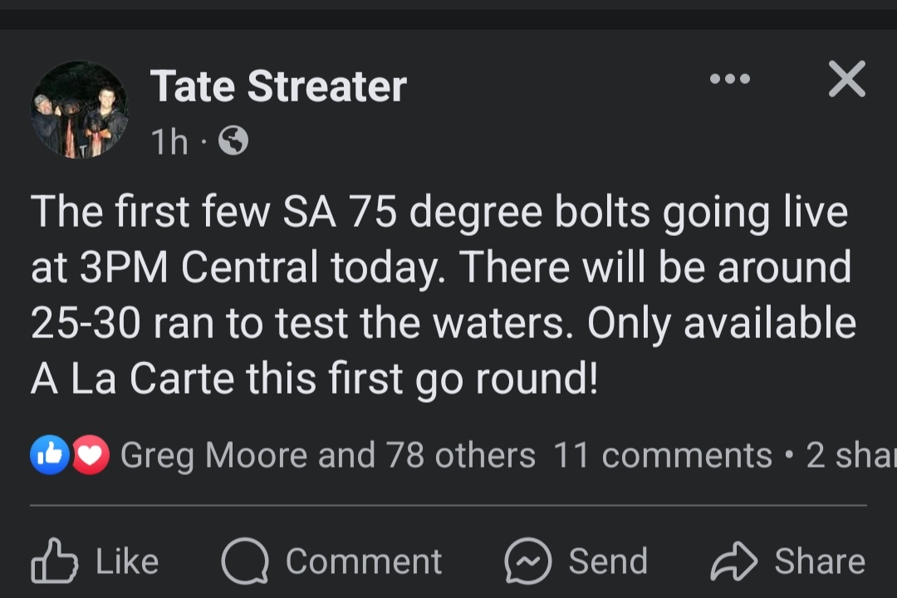The height and width of the screenshot is (598, 897).
Task: Click the red heart reaction icon
Action: tap(91, 455)
